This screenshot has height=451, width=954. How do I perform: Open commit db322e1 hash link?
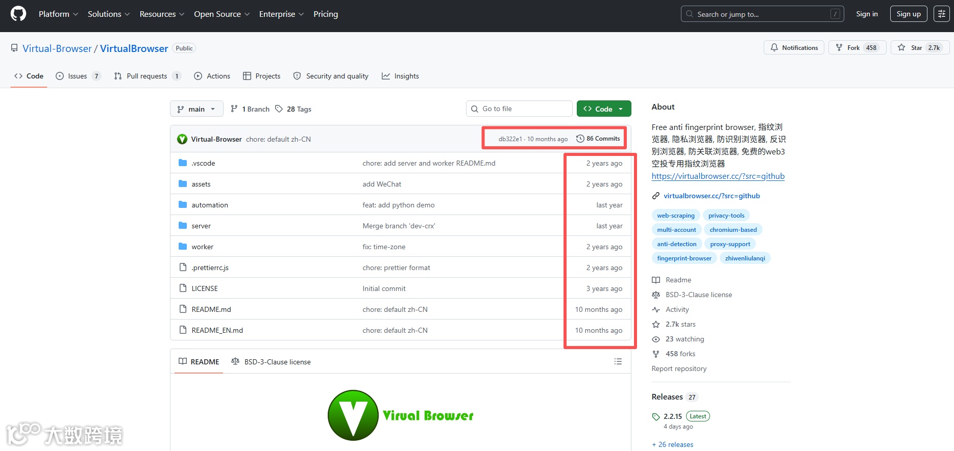[510, 139]
